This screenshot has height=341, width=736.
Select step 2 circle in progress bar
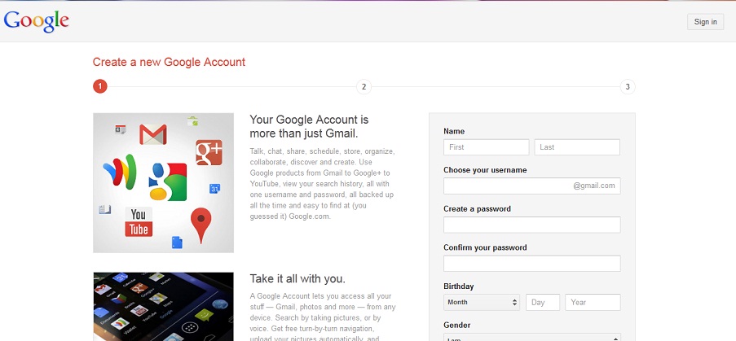364,86
